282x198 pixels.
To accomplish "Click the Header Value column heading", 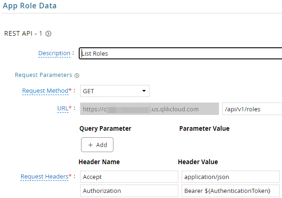I will click(198, 162).
